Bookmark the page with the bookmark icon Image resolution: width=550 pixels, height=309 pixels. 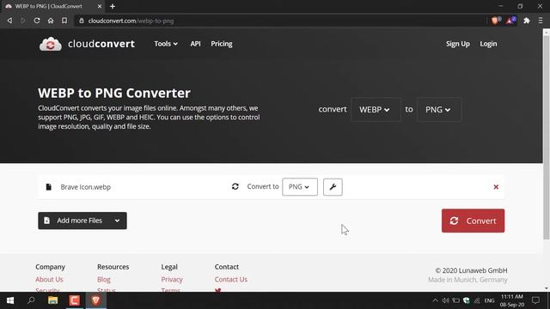[x=64, y=21]
